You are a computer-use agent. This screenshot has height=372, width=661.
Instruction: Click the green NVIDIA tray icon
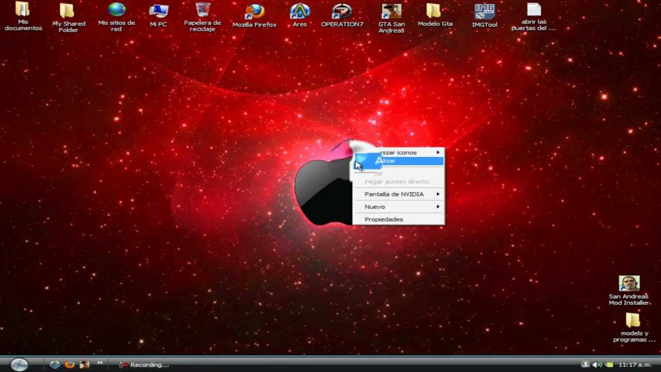click(609, 364)
